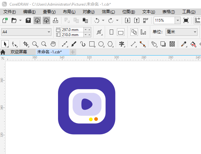The image size is (201, 154).
Task: Choose the Ellipse tool
Action: pyautogui.click(x=101, y=44)
